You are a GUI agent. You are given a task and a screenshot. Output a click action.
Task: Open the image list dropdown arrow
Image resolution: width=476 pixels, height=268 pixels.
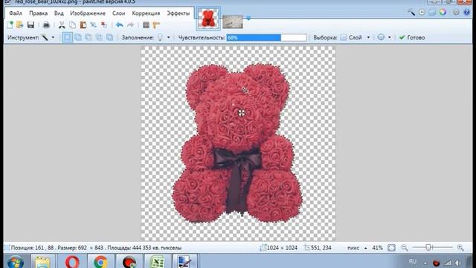pyautogui.click(x=248, y=18)
